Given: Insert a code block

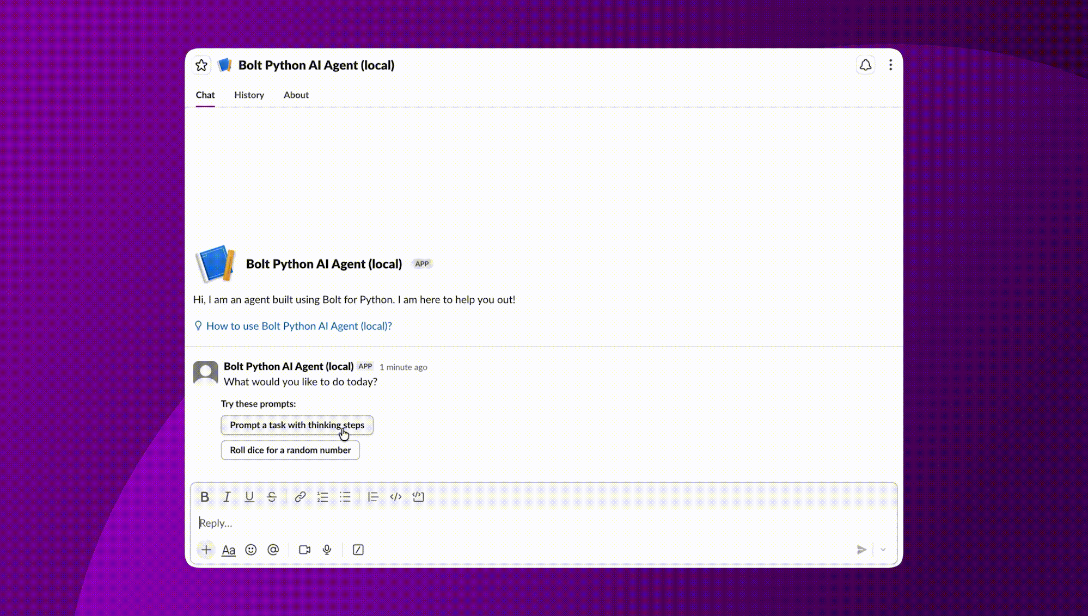Looking at the screenshot, I should pos(418,497).
